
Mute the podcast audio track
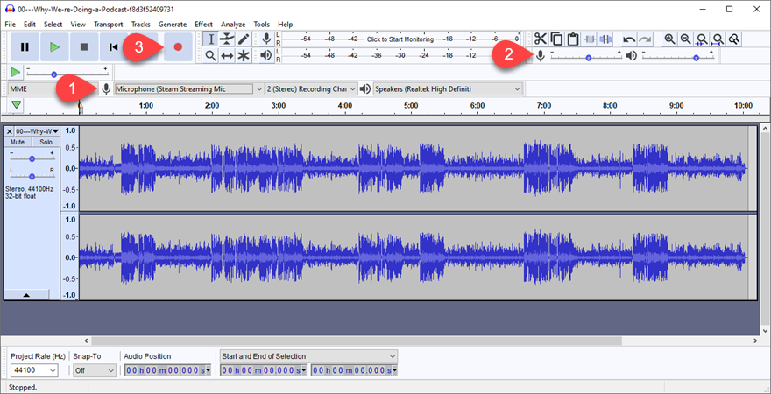click(18, 142)
